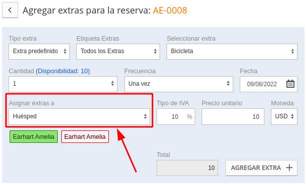
Task: Click the Frecuencia dropdown arrows
Action: (x=228, y=83)
